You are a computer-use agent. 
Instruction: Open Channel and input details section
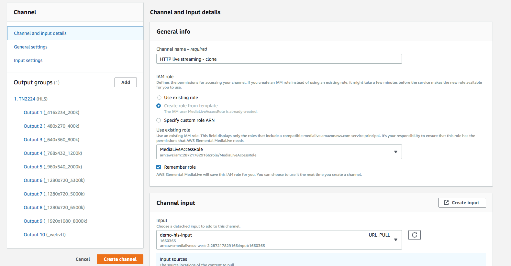click(40, 33)
